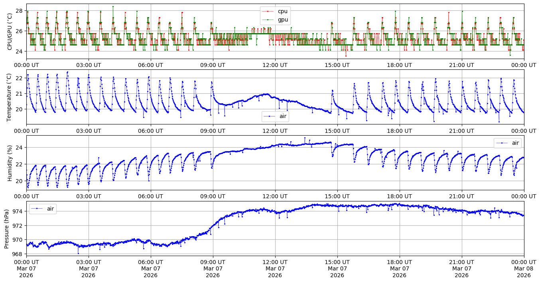Click the 974 tick on Pressure axis
The width and height of the screenshot is (540, 282).
click(x=19, y=211)
